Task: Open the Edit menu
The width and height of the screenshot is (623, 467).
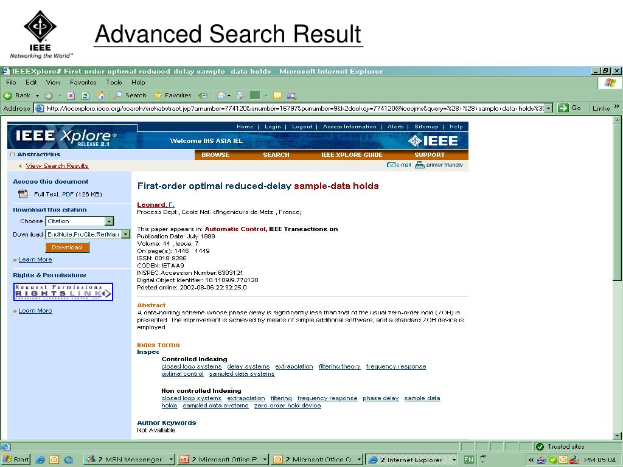Action: [x=31, y=82]
